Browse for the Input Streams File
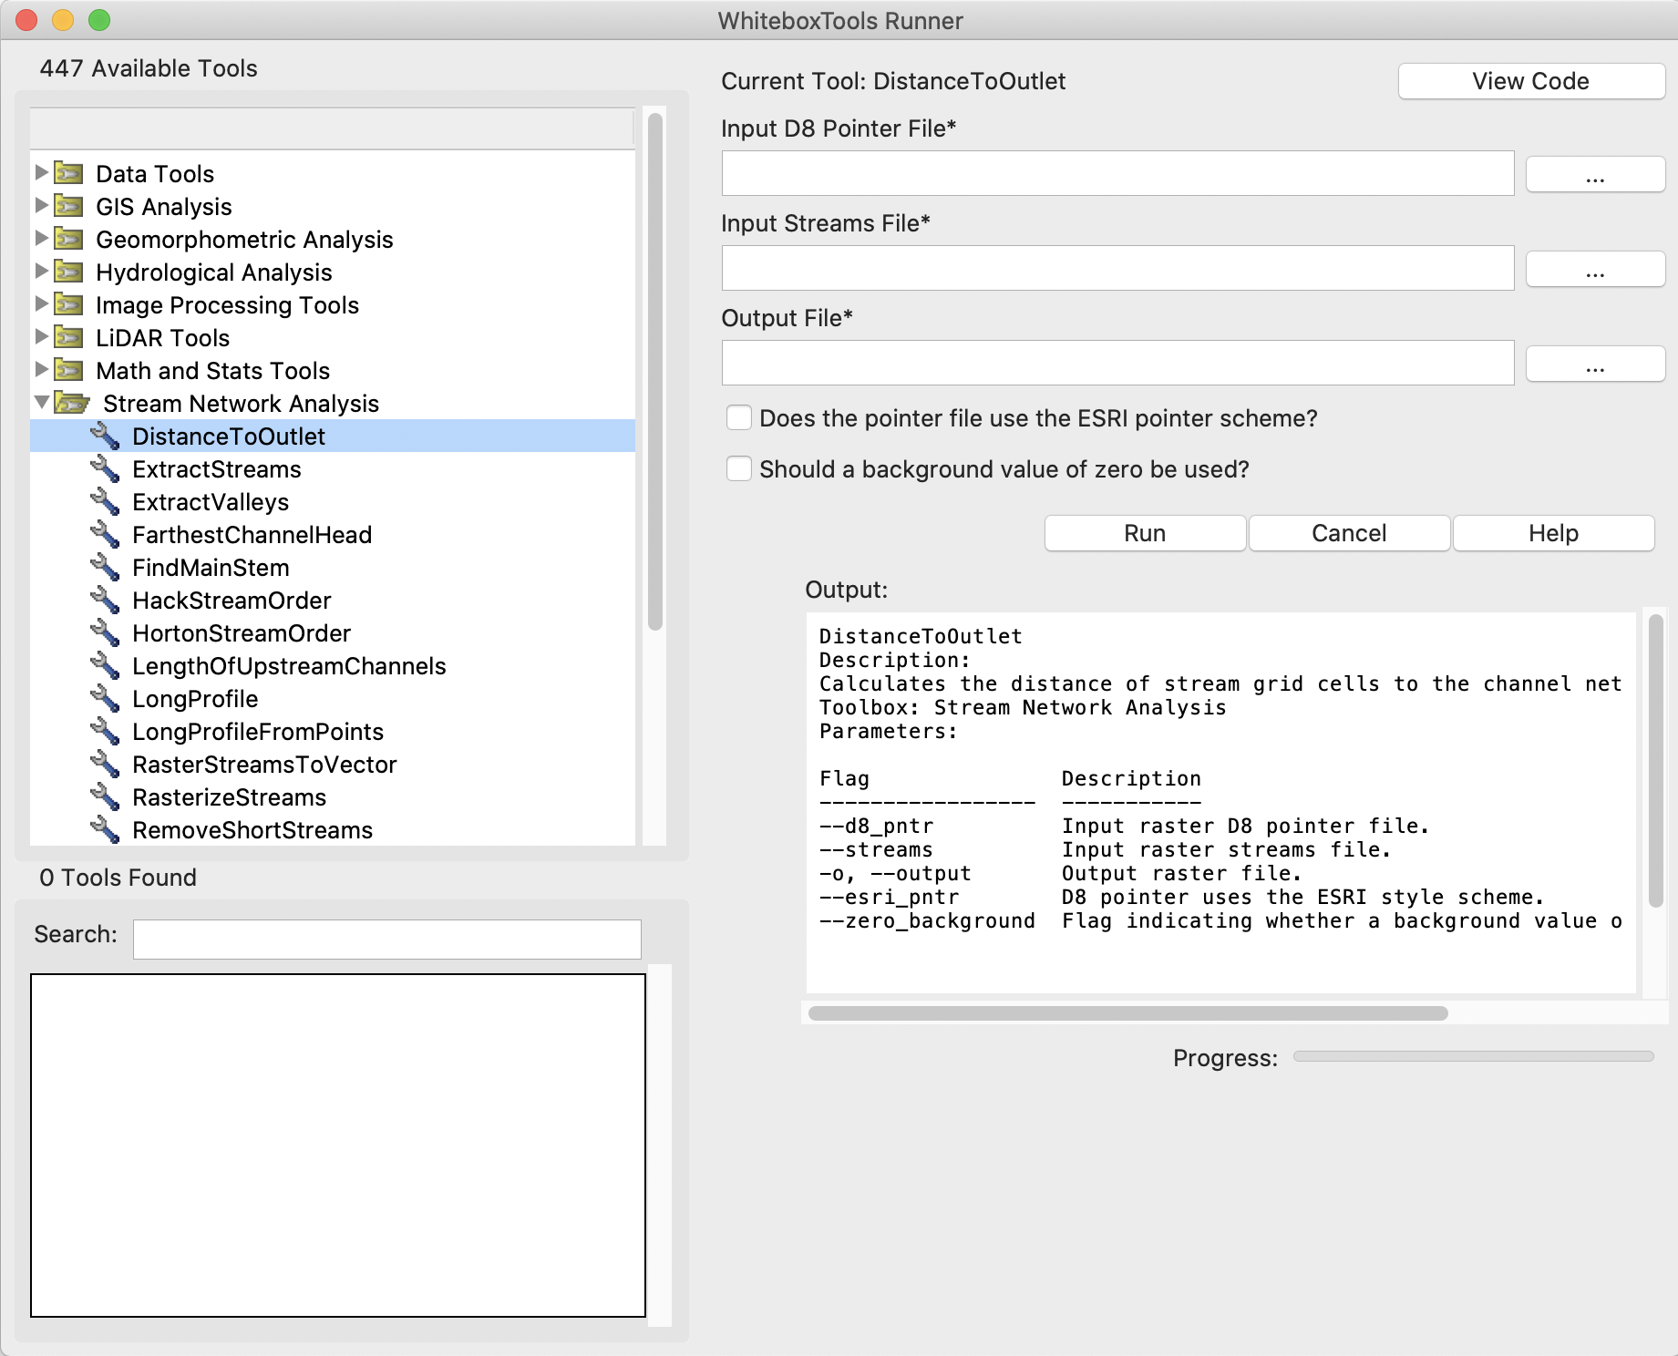The height and width of the screenshot is (1356, 1678). pos(1595,269)
